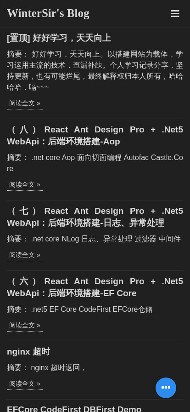
Task: Open post （八）后端环境搭建-Aop
Action: pos(95,136)
